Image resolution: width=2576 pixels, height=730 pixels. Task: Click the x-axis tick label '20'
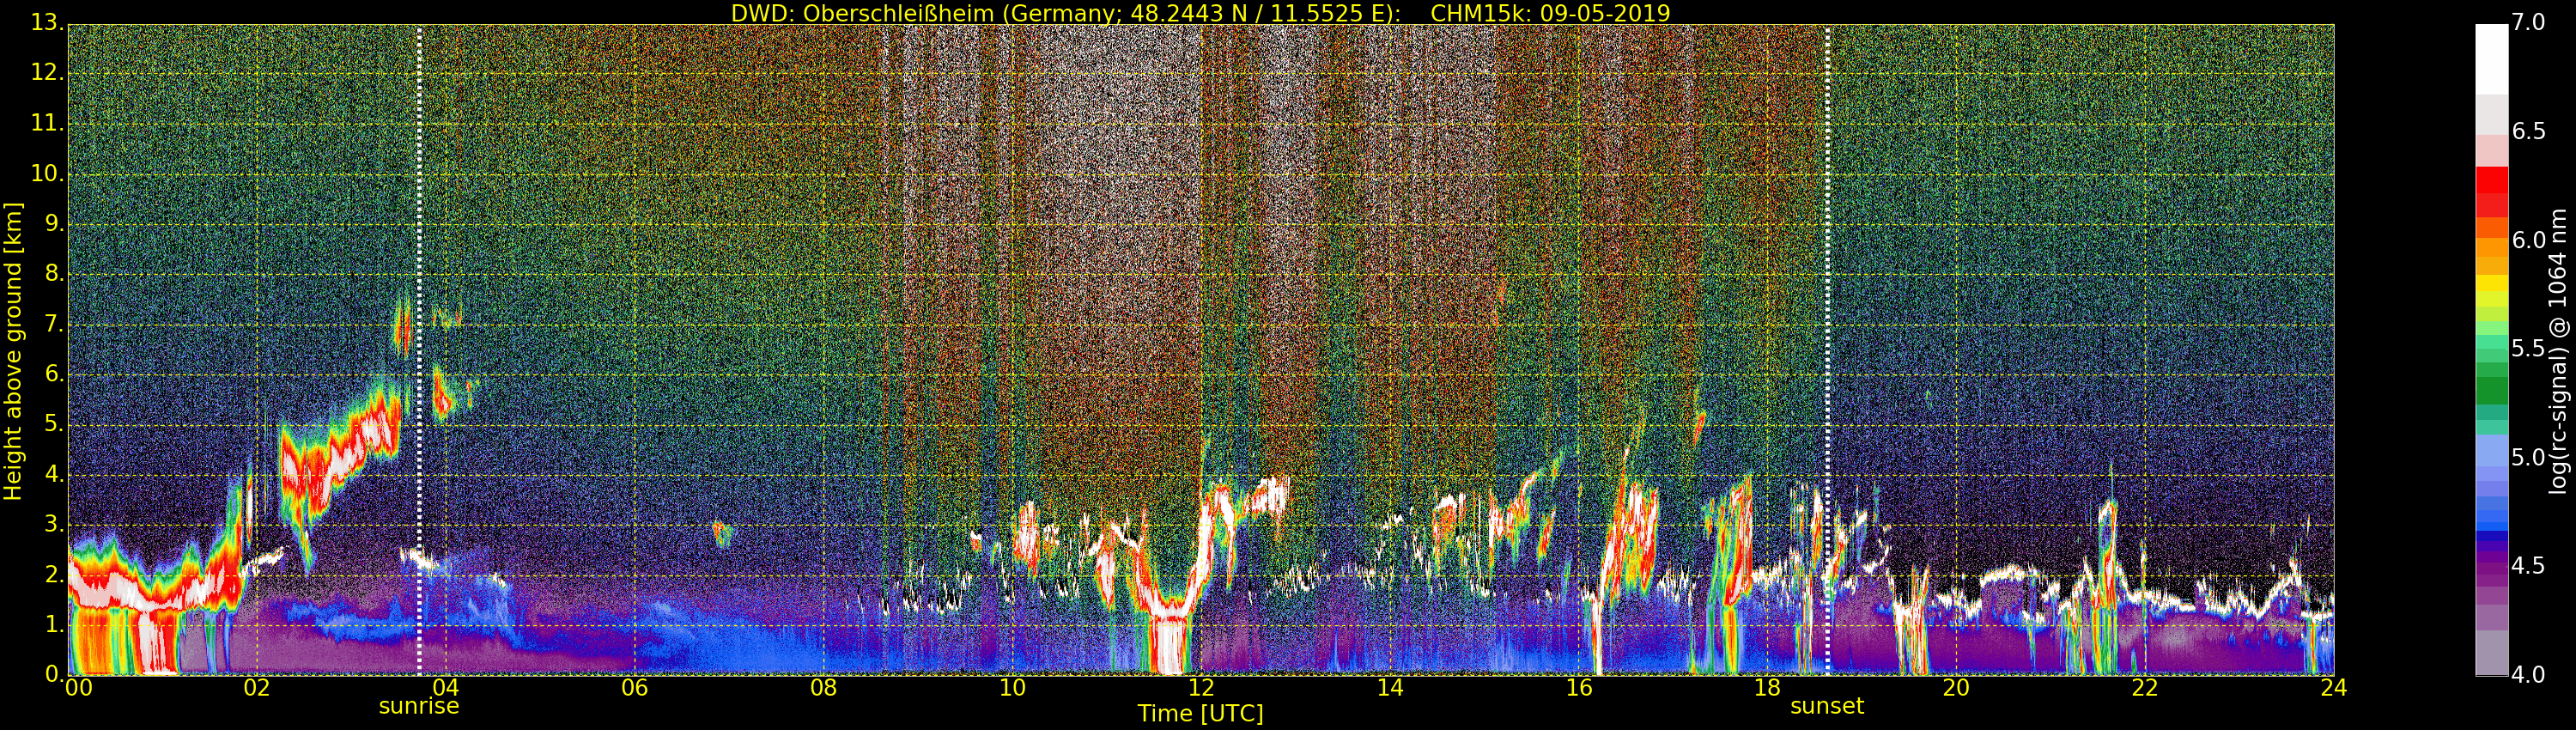tap(1956, 688)
